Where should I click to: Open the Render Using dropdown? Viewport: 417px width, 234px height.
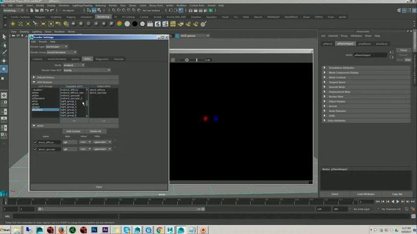pos(62,52)
